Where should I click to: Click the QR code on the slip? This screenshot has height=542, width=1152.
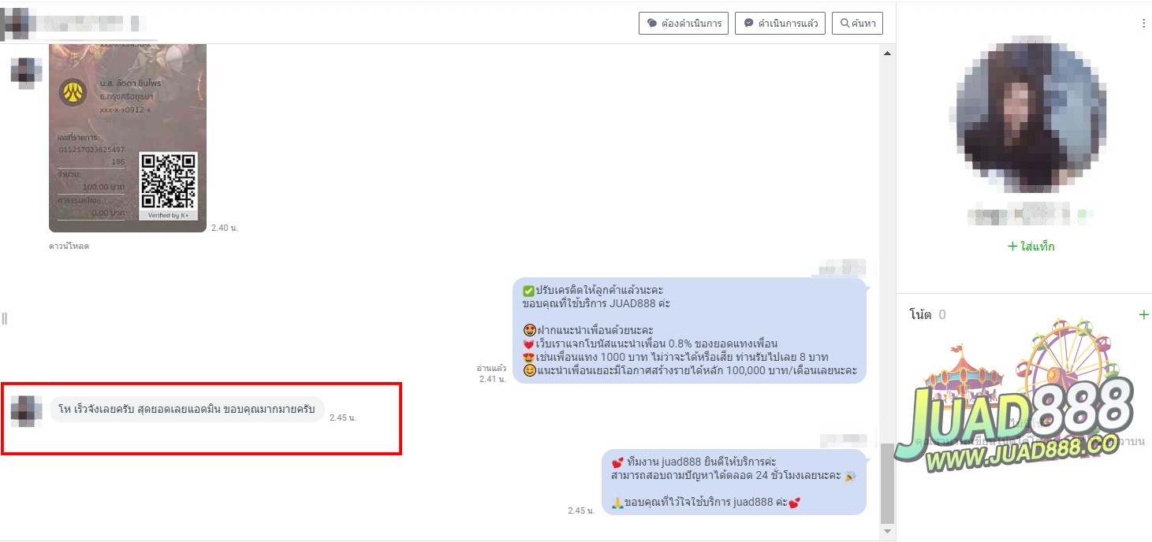tap(168, 182)
